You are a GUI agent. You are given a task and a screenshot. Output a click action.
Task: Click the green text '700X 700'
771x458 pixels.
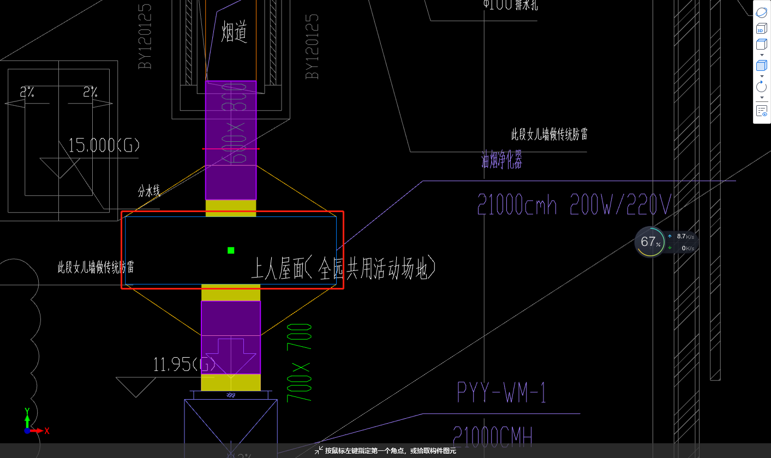tap(300, 363)
